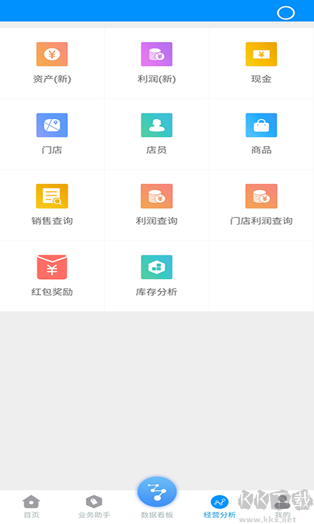Click the 销售查询 label
The image size is (314, 524).
coord(52,221)
